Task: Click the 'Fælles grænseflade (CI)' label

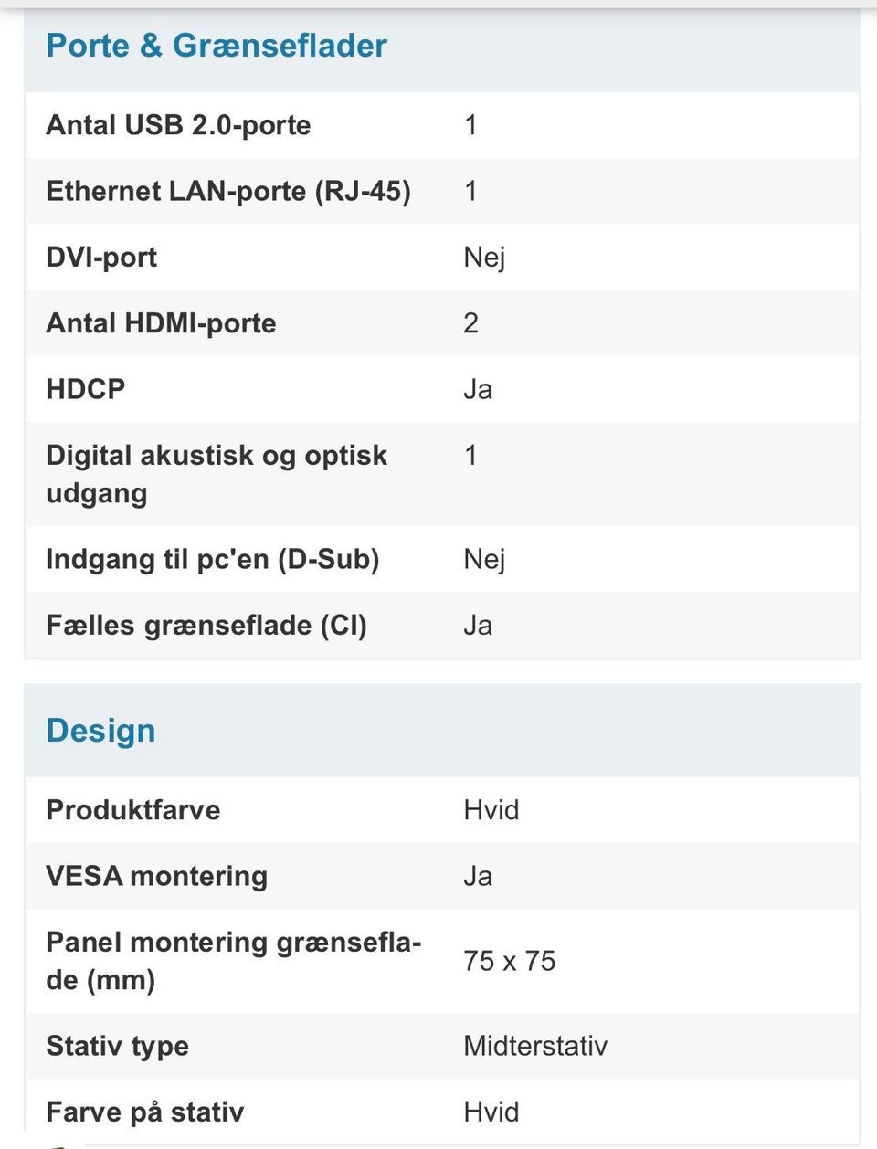Action: pyautogui.click(x=206, y=626)
